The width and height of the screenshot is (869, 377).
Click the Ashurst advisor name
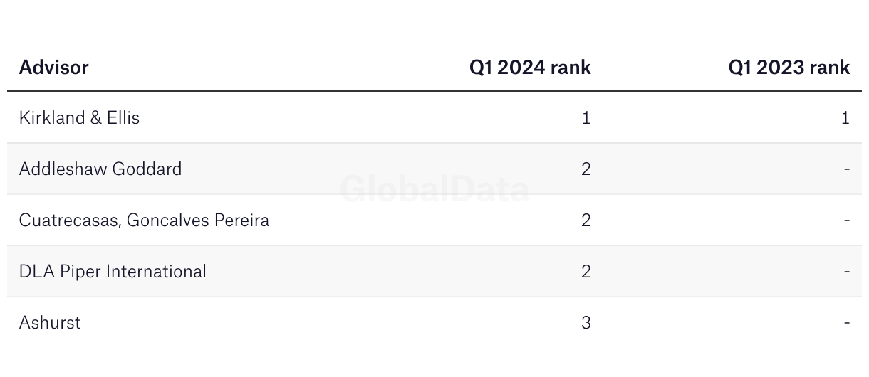pos(50,322)
